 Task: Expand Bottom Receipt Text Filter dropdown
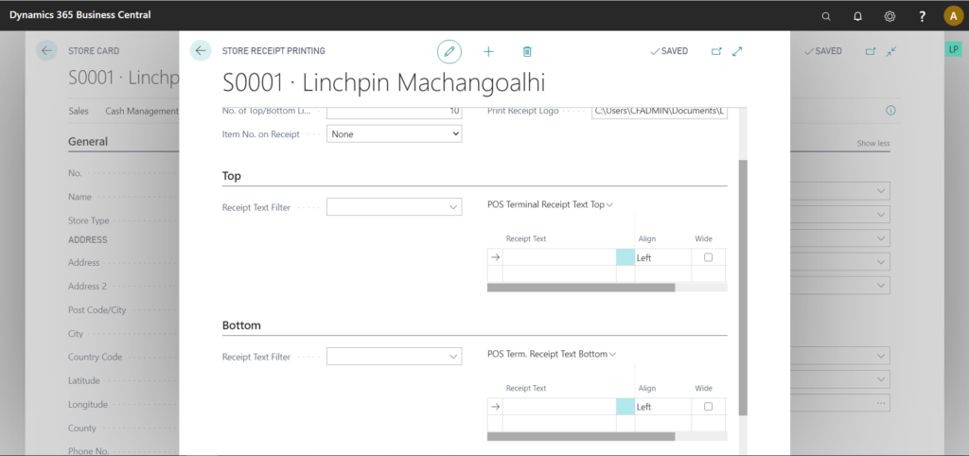(395, 357)
